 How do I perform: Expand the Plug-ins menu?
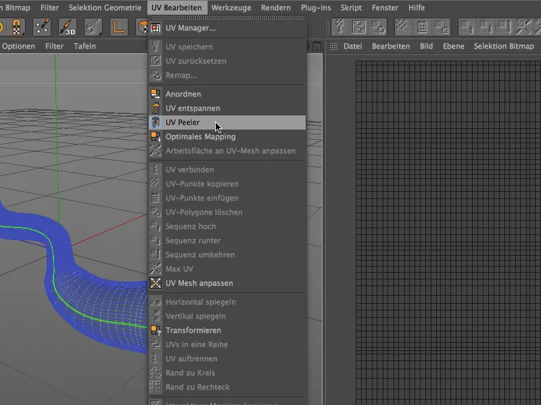(315, 7)
